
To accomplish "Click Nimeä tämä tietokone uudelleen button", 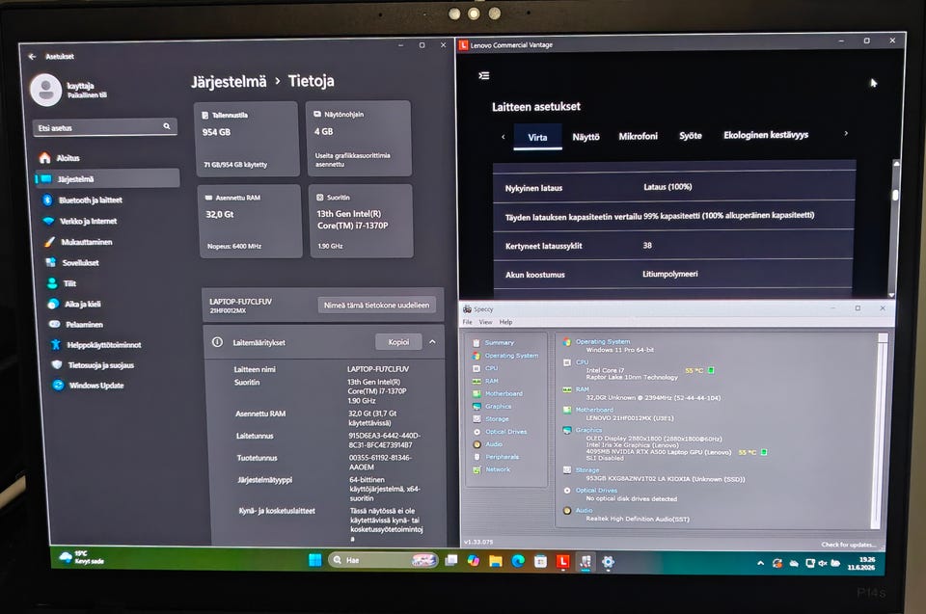I will click(377, 306).
